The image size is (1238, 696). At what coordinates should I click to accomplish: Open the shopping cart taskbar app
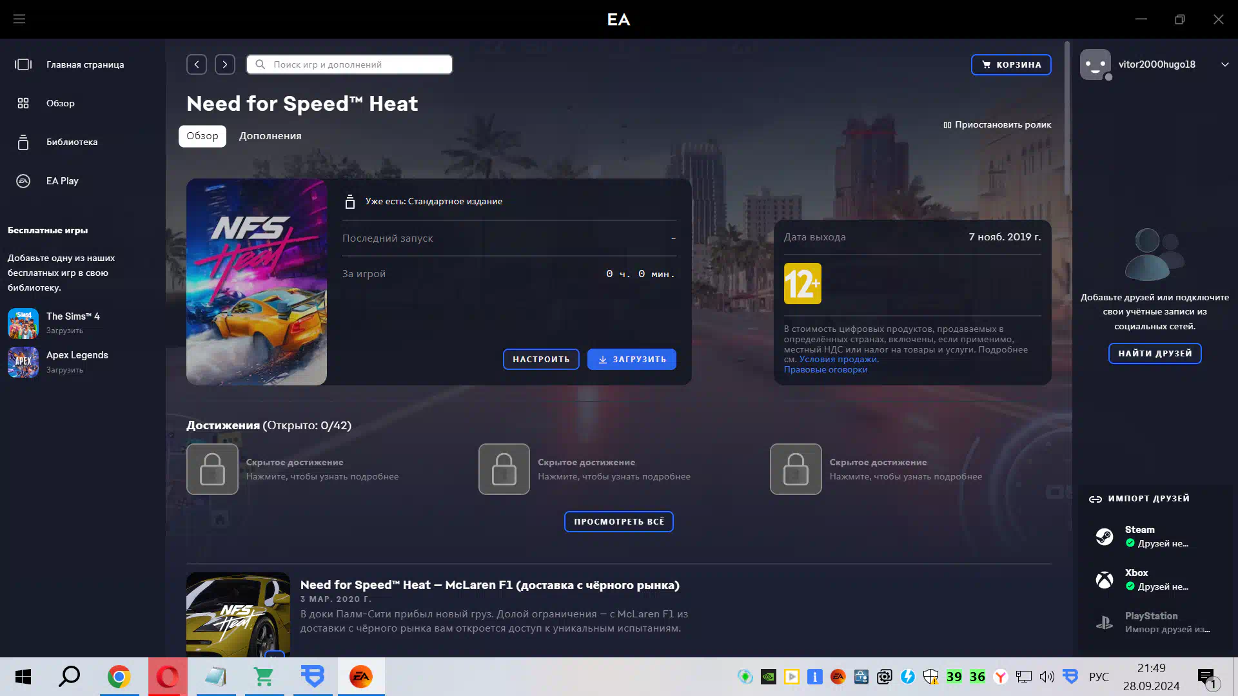coord(264,677)
